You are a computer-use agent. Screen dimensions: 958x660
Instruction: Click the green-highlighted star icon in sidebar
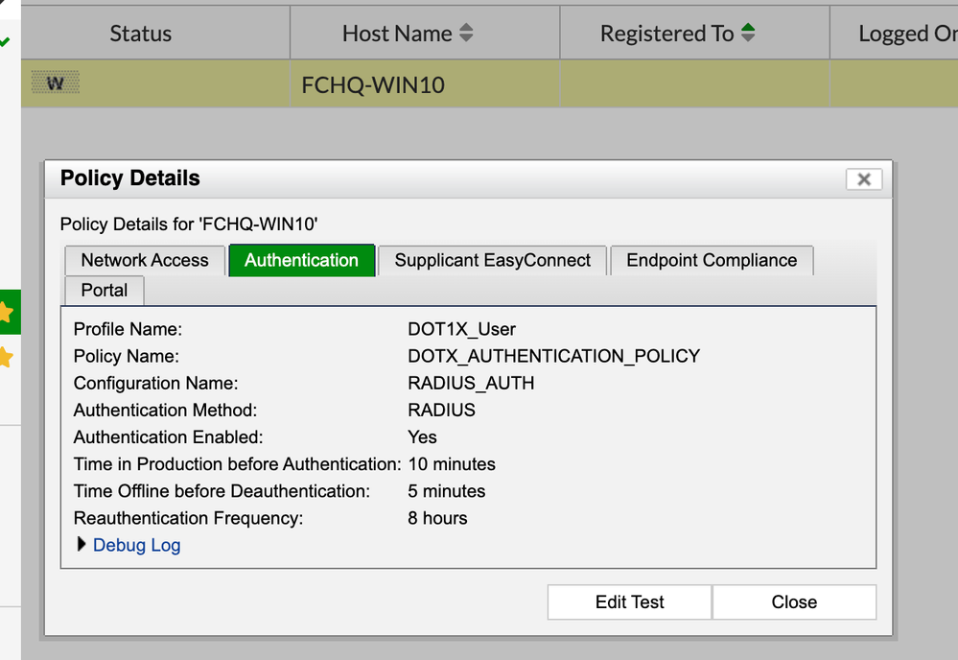[x=6, y=313]
